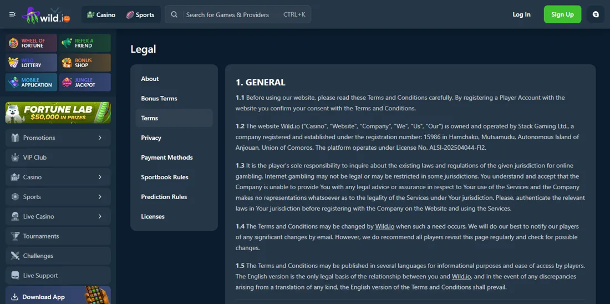Open the Tournaments sidebar item
Viewport: 610px width, 304px height.
click(58, 236)
